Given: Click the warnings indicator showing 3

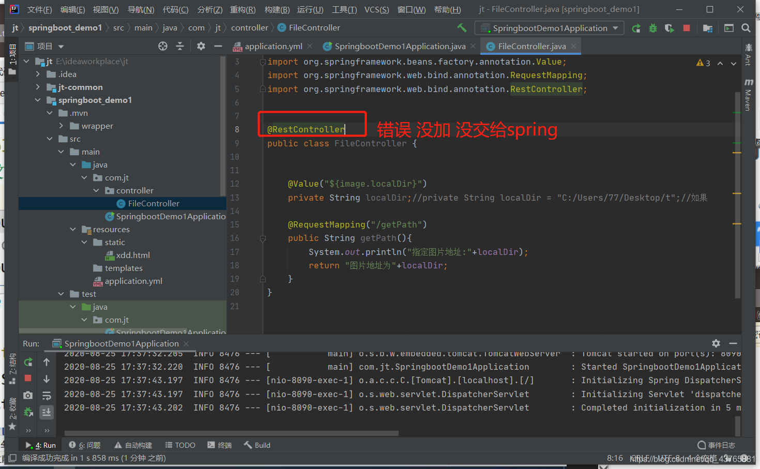Looking at the screenshot, I should point(703,63).
